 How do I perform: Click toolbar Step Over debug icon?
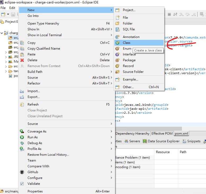pyautogui.click(x=188, y=14)
